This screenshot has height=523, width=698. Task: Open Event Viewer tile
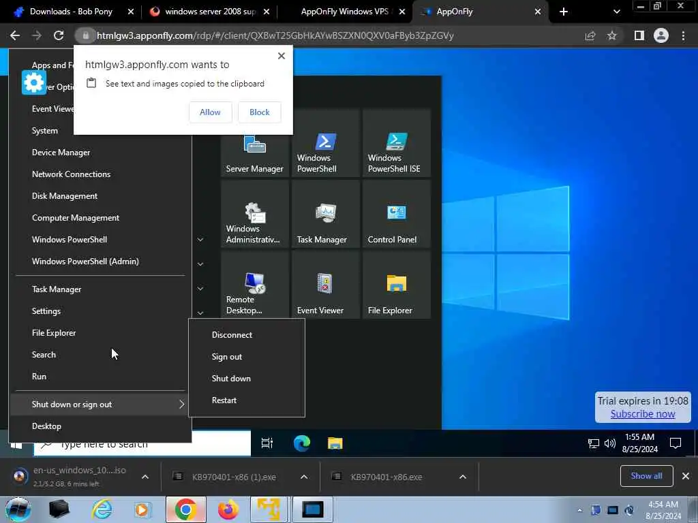pos(325,285)
